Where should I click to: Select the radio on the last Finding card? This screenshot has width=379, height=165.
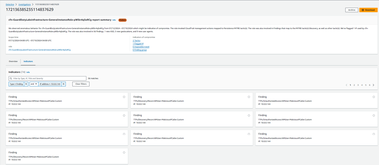tap(124, 153)
